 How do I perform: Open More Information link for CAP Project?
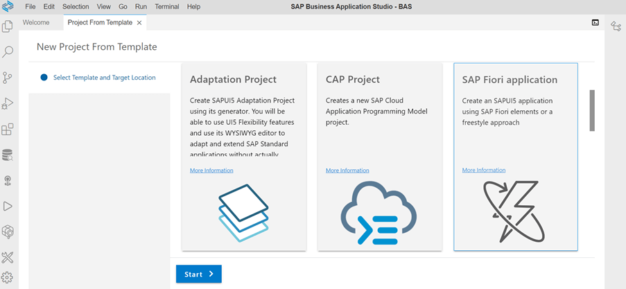pyautogui.click(x=347, y=170)
